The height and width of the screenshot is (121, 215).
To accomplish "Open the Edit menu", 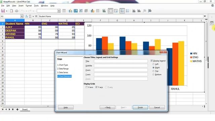I will 8,6.
